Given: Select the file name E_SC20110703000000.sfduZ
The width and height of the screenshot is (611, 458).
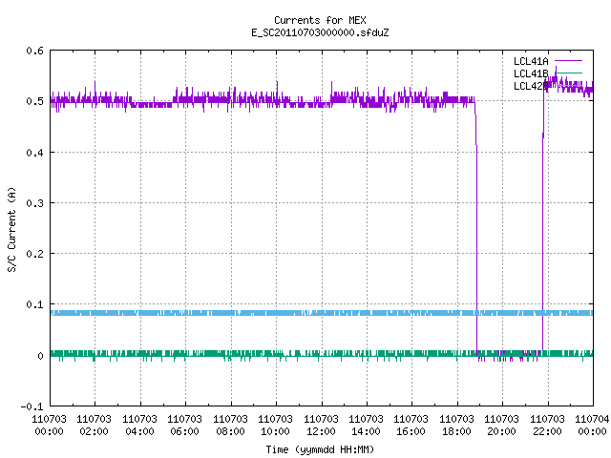Looking at the screenshot, I should pyautogui.click(x=320, y=32).
